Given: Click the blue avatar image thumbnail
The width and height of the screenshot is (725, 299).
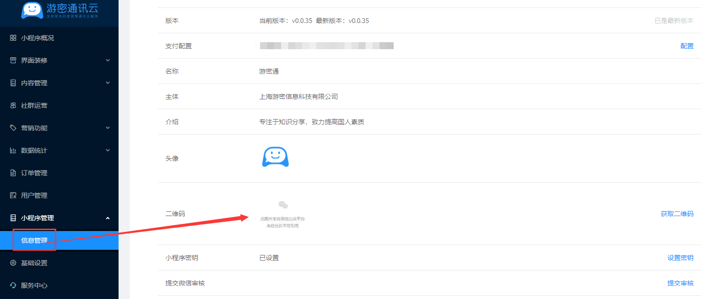Looking at the screenshot, I should coord(275,157).
